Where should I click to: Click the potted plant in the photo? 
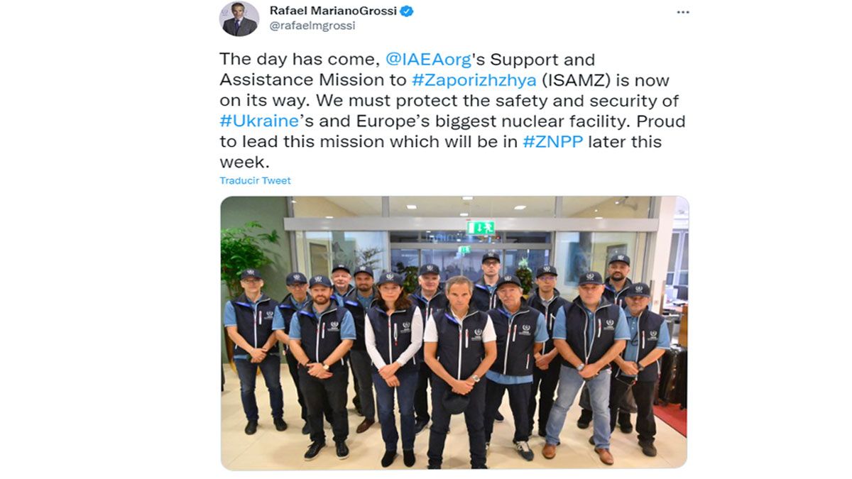coord(246,254)
